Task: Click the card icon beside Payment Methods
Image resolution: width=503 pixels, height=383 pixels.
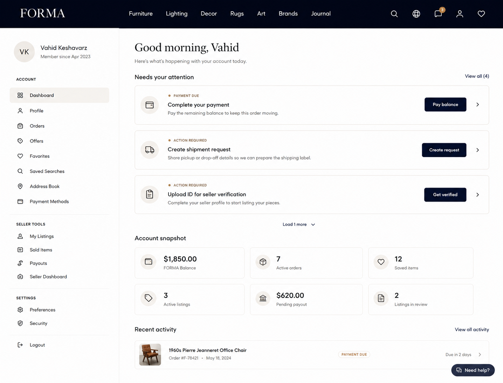Action: click(x=20, y=201)
